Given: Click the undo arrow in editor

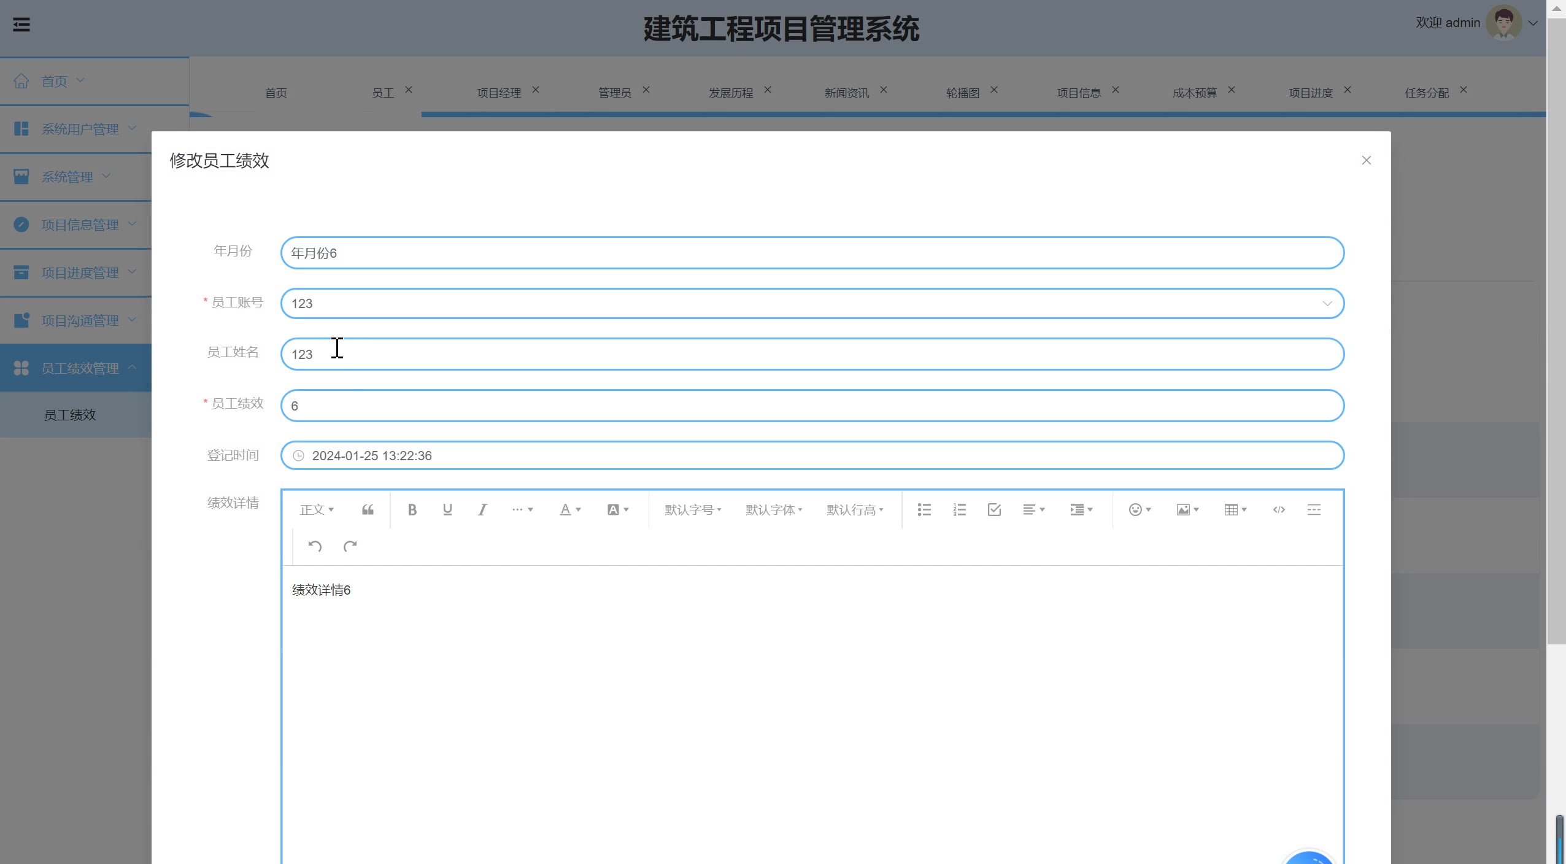Looking at the screenshot, I should (x=315, y=546).
